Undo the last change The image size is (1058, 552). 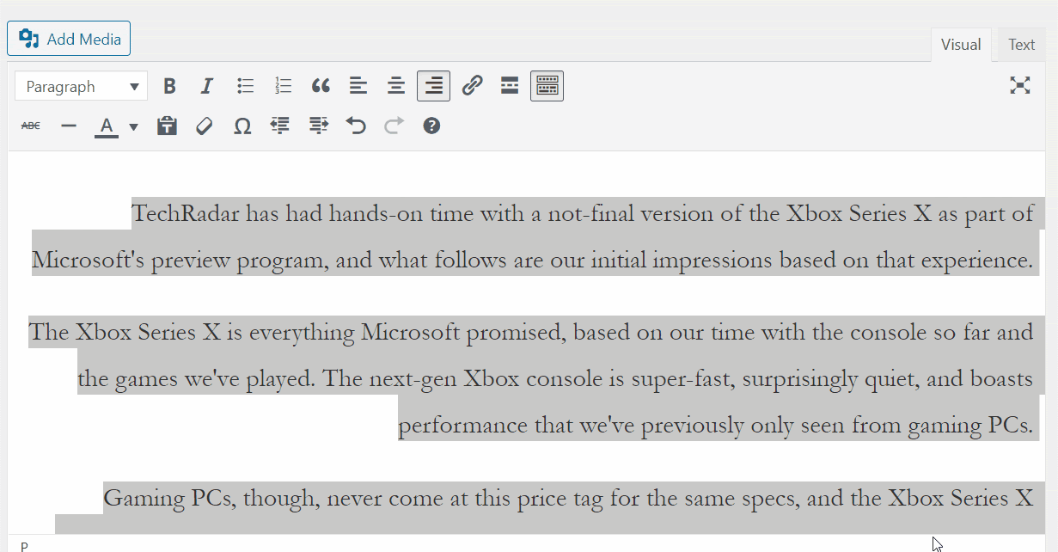pos(356,126)
